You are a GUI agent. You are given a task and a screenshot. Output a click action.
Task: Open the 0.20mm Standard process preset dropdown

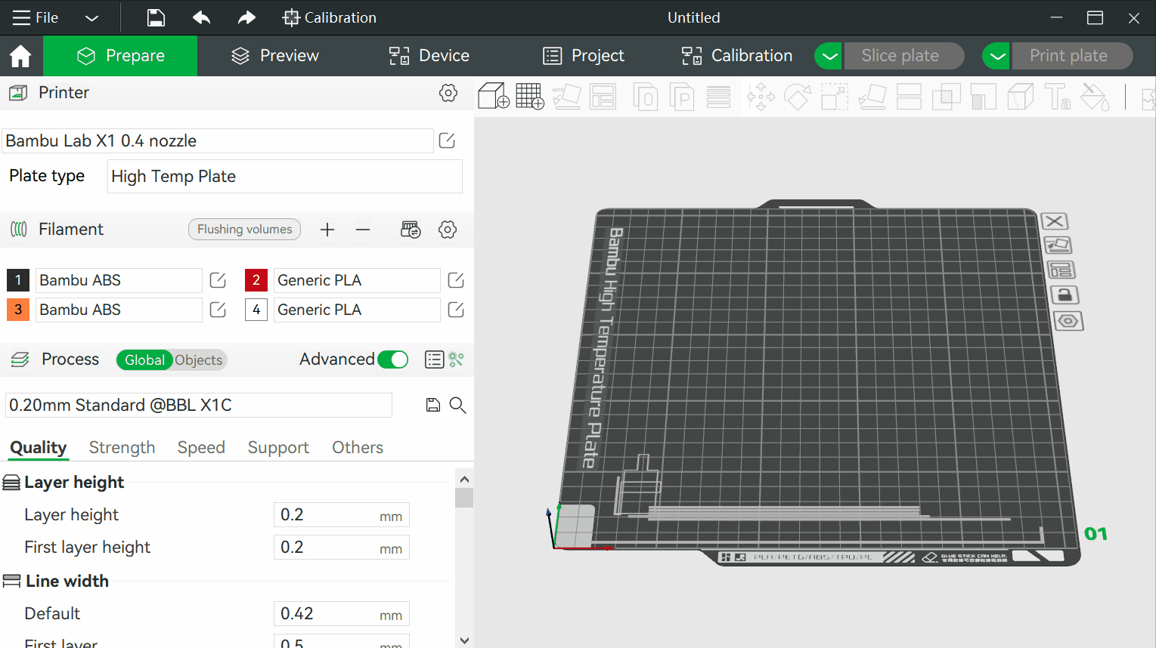(199, 406)
